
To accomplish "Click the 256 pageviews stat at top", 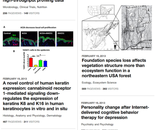I will point(12,13).
